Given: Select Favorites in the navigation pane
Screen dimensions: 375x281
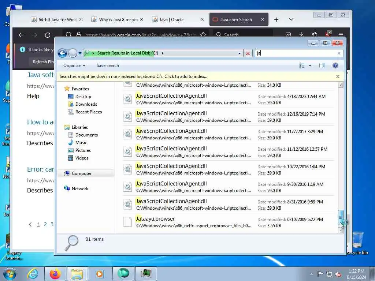Looking at the screenshot, I should coord(80,89).
